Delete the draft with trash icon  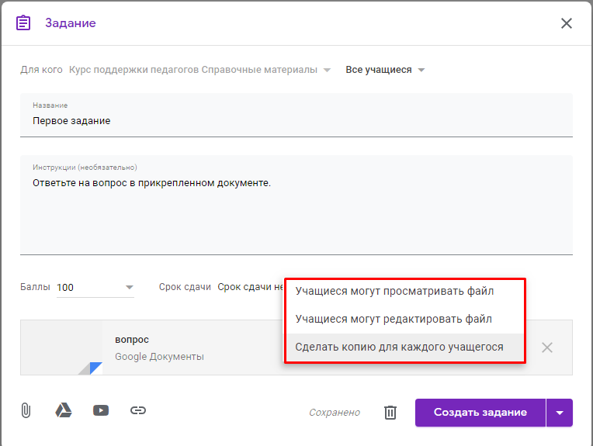point(390,413)
